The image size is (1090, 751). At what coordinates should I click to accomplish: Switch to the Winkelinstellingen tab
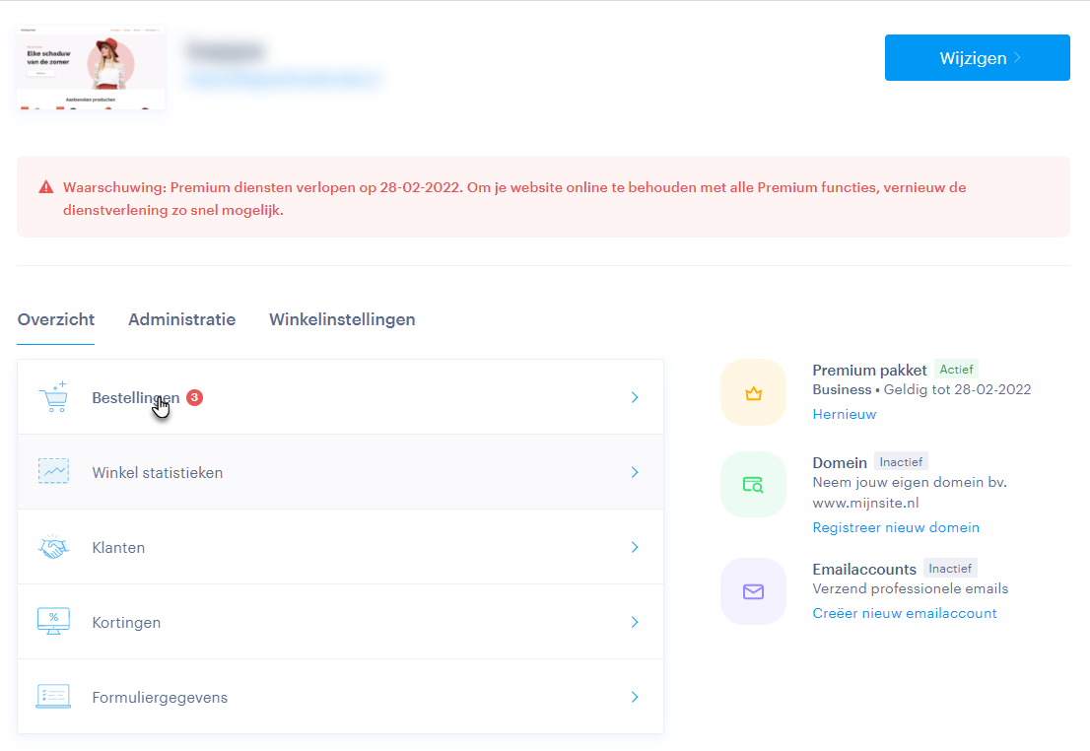[342, 319]
